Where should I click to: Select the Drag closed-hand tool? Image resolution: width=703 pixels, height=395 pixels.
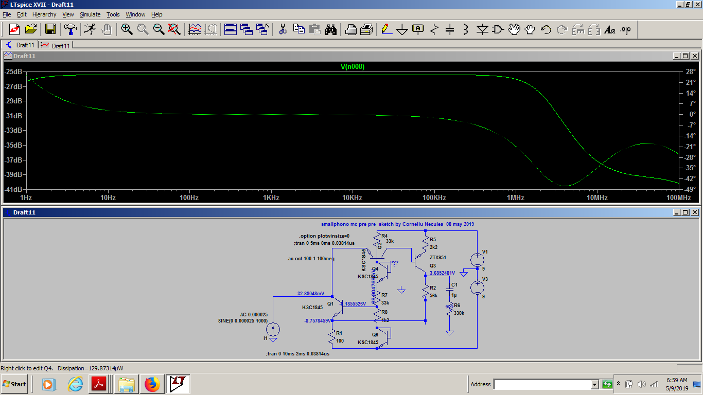pos(530,29)
